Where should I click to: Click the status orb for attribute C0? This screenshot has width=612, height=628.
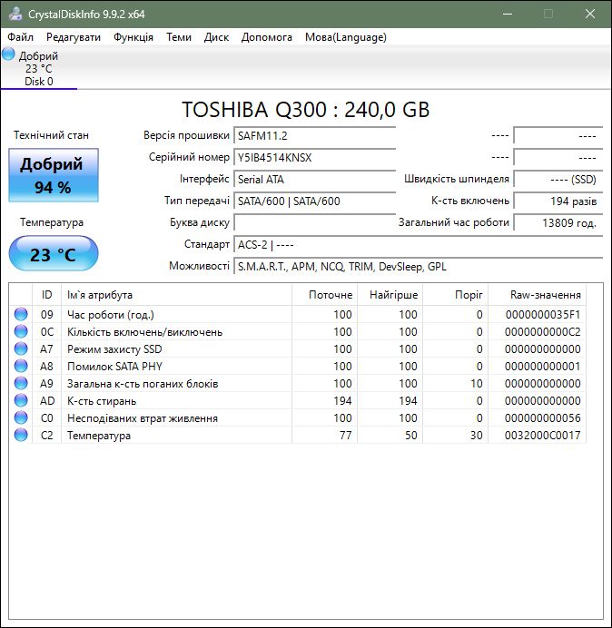(21, 417)
